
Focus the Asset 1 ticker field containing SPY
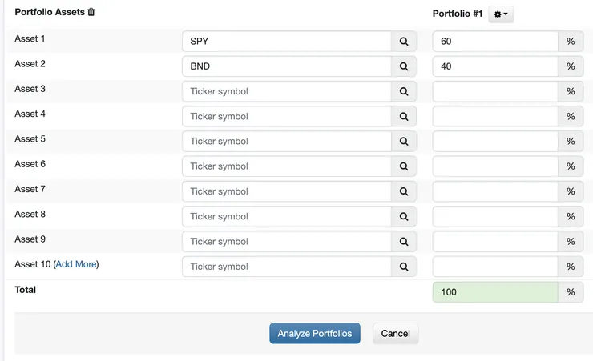(287, 42)
